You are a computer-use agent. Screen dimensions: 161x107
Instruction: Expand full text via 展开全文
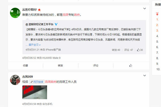pos(35,45)
